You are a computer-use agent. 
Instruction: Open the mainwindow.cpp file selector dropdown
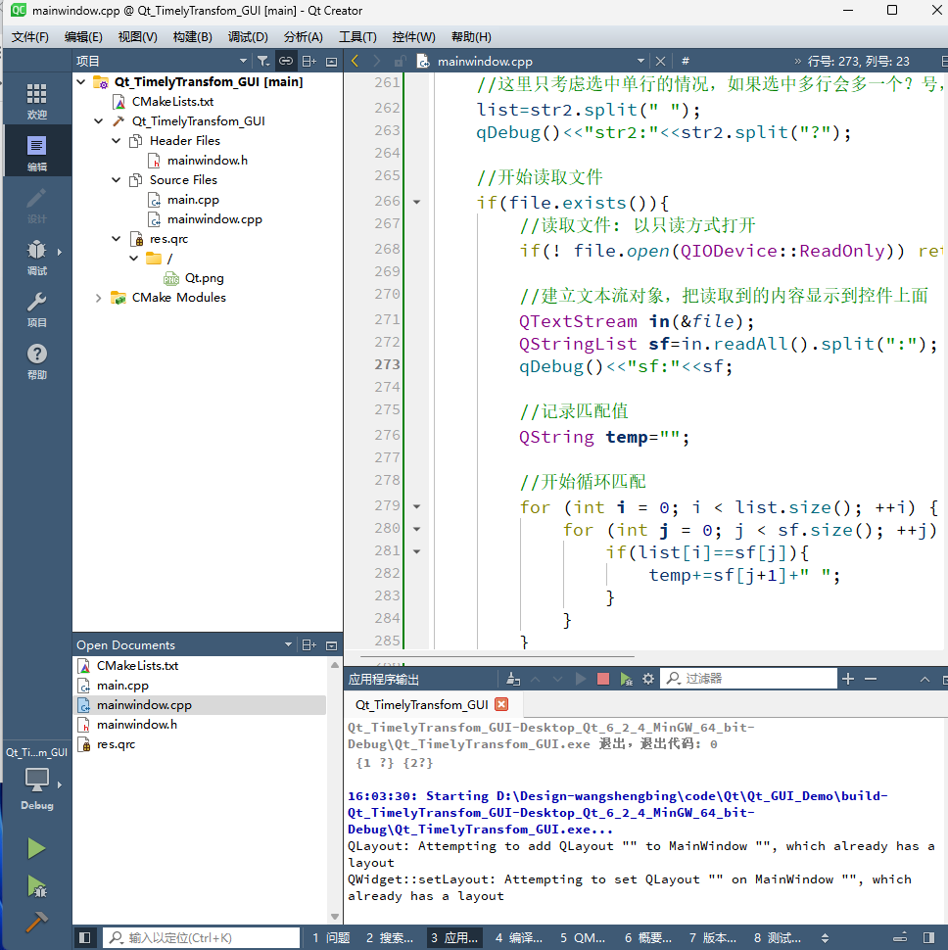click(640, 61)
